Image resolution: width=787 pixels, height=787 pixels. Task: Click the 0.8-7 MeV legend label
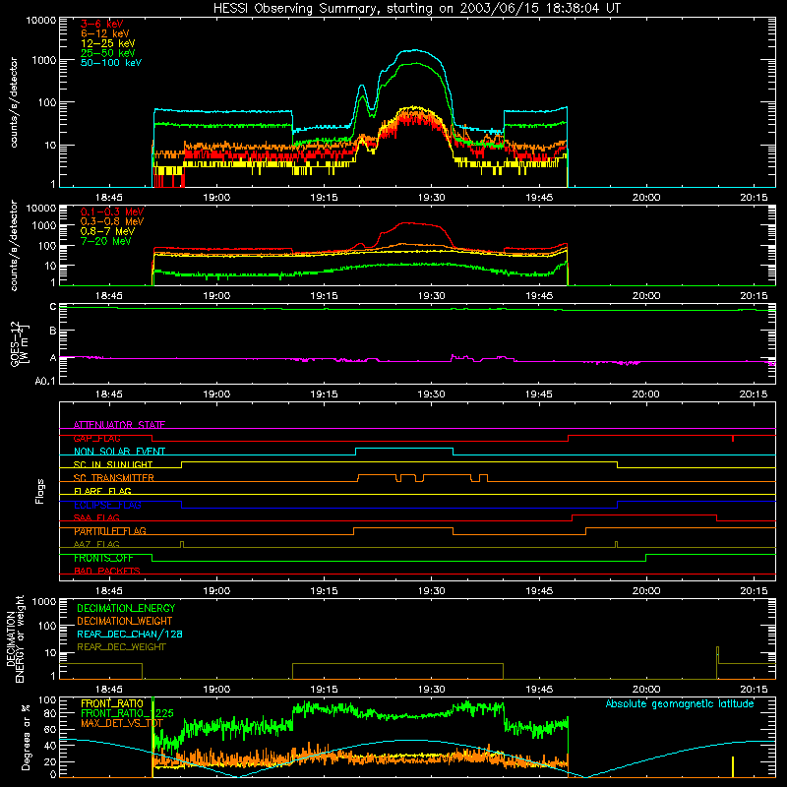coord(107,231)
